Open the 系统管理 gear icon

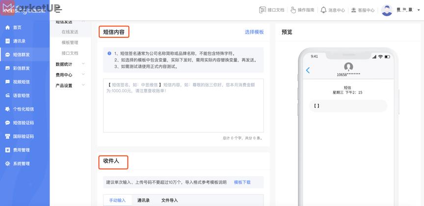coord(7,163)
